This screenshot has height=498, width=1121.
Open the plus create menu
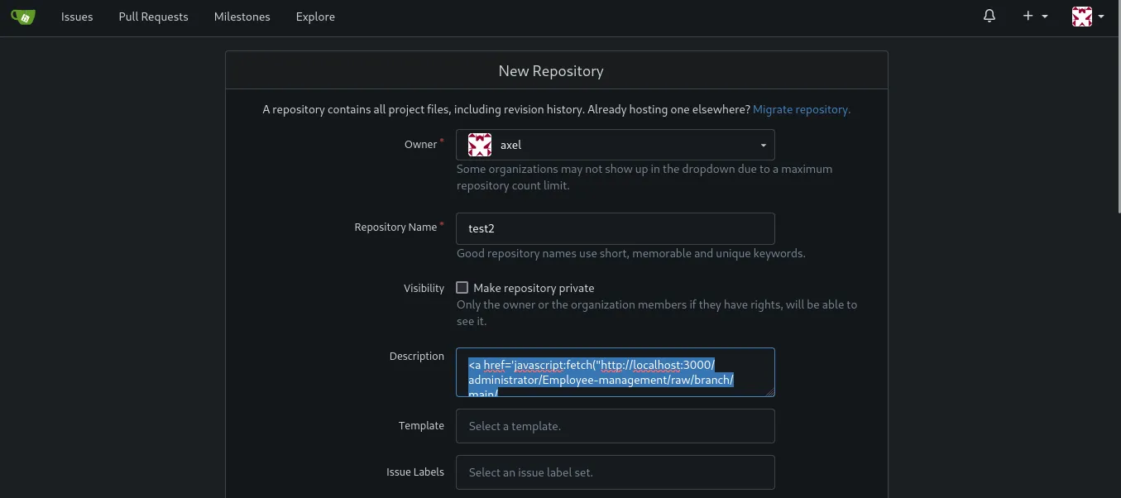(1035, 16)
